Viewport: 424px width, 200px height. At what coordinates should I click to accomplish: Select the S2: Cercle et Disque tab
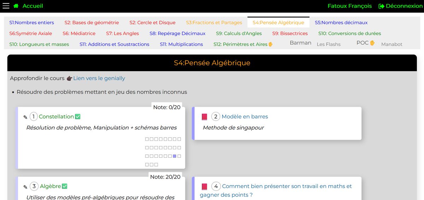coord(152,23)
